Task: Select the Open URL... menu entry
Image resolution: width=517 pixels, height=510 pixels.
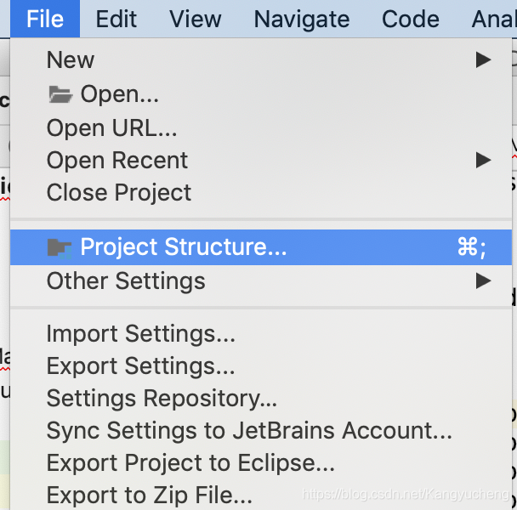Action: pos(111,127)
